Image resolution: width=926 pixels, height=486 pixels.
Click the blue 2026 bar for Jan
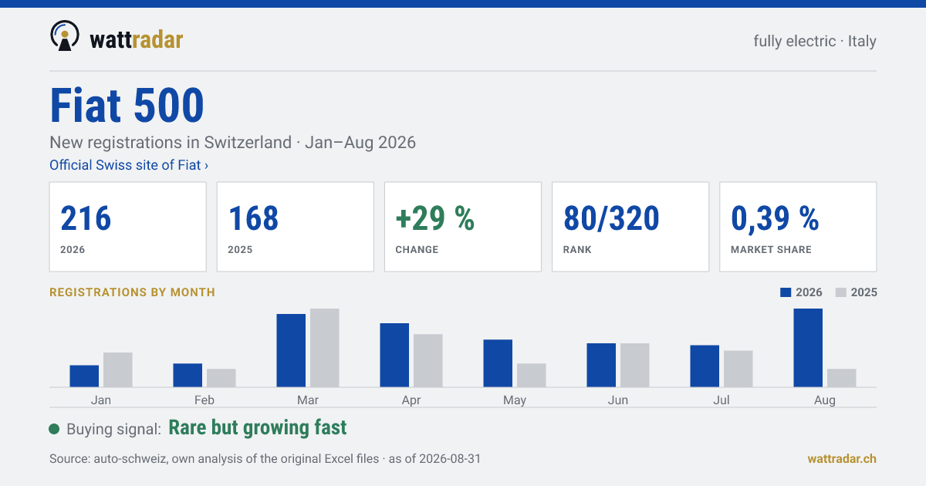84,376
